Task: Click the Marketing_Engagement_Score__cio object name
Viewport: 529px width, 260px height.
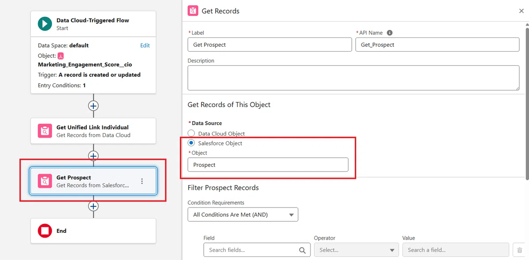Action: [x=85, y=65]
